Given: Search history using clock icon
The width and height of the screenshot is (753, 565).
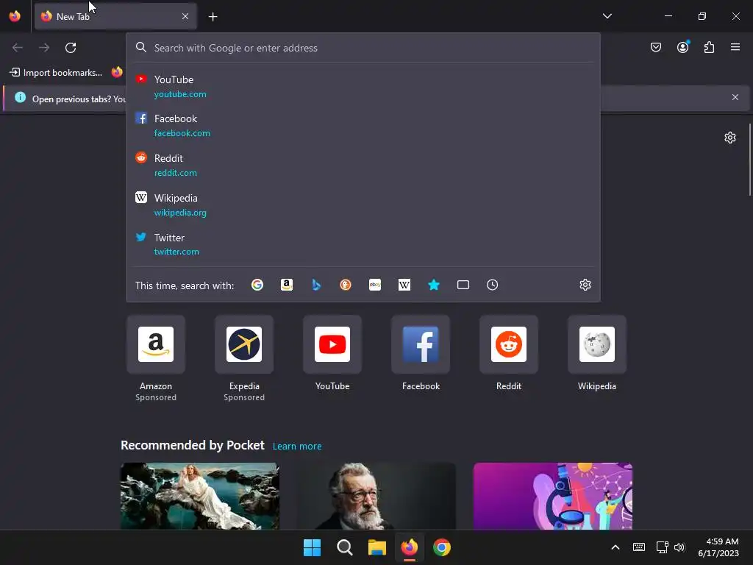Looking at the screenshot, I should 492,285.
